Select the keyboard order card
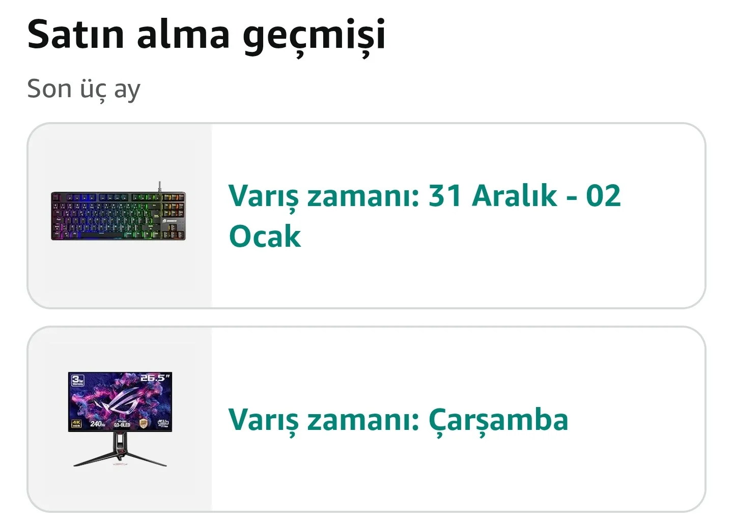The height and width of the screenshot is (523, 733). (x=366, y=216)
